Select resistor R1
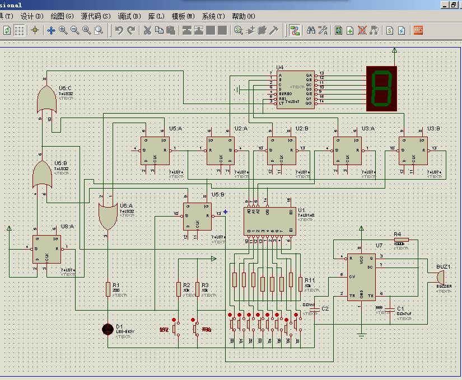 pos(108,289)
